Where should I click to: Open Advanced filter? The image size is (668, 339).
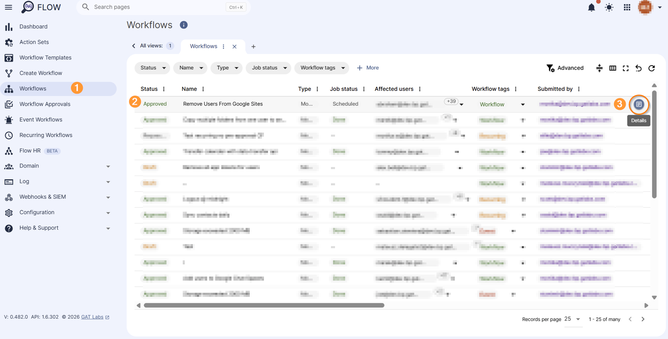coord(565,68)
